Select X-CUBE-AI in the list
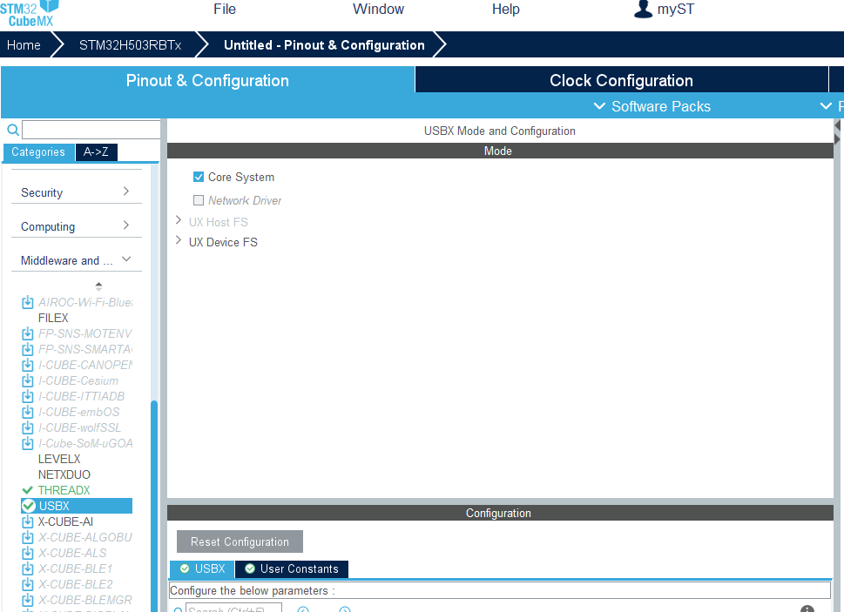844x612 pixels. (x=65, y=521)
